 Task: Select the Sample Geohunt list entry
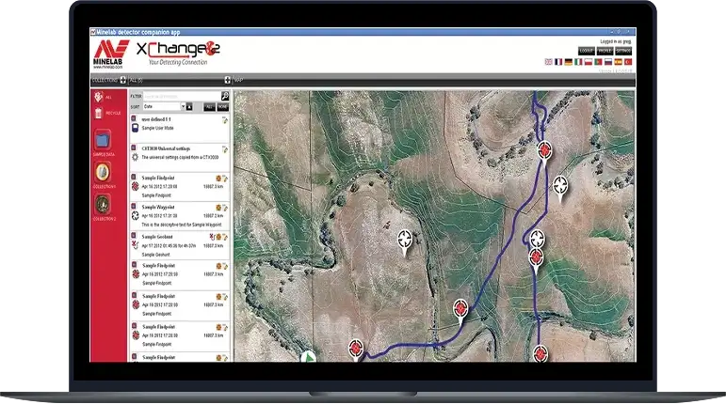click(x=180, y=245)
